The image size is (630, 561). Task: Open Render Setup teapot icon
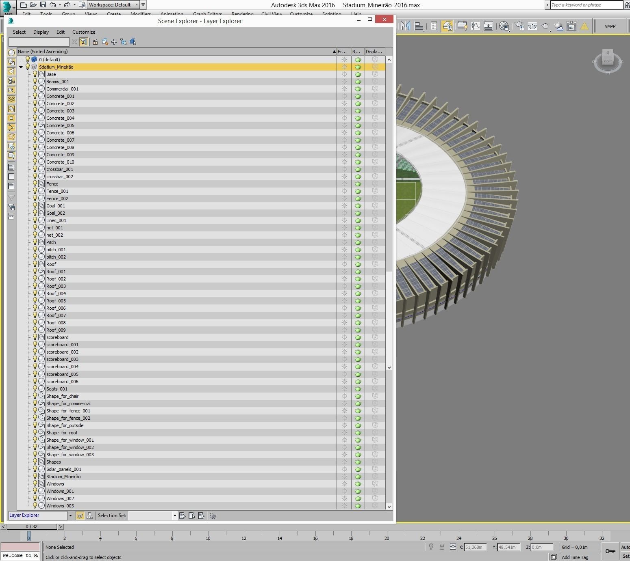click(519, 26)
